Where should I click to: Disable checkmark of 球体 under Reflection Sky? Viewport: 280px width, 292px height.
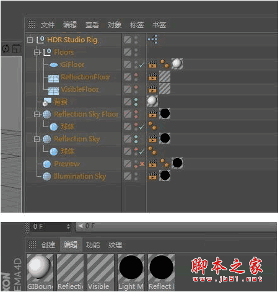(141, 152)
